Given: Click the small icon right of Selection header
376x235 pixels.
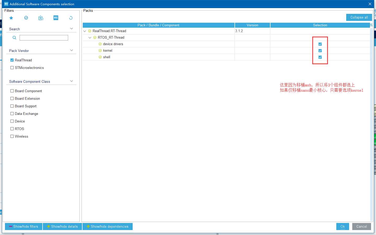Looking at the screenshot, I should click(x=371, y=25).
